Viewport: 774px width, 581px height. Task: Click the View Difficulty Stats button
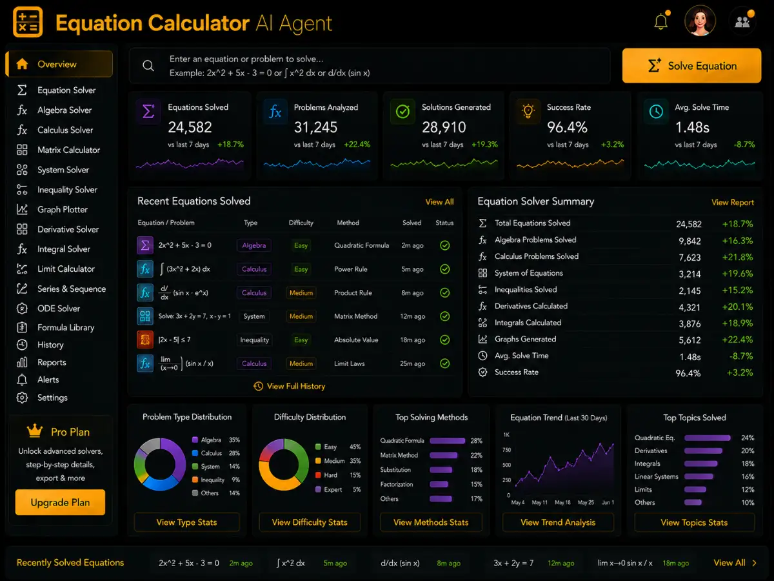pyautogui.click(x=310, y=522)
